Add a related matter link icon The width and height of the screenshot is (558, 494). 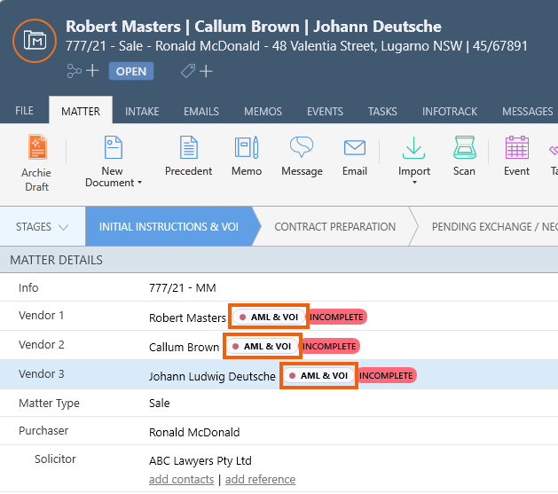(82, 71)
